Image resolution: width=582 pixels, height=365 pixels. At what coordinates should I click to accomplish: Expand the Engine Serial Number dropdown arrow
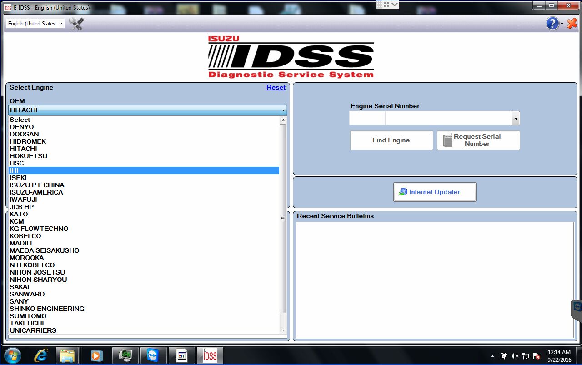[x=516, y=118]
